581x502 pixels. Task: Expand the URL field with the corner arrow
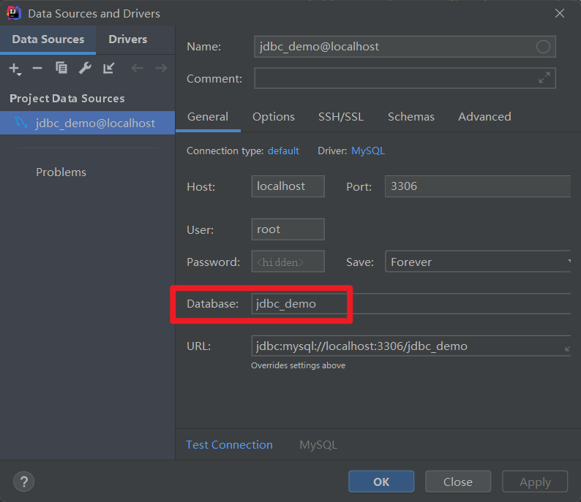click(x=567, y=349)
